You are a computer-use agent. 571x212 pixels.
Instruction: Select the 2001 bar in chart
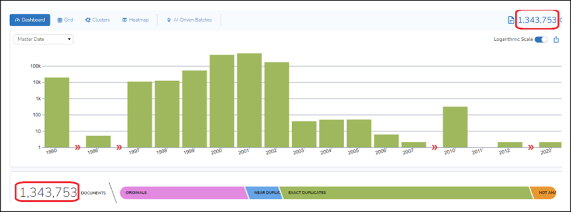click(250, 100)
